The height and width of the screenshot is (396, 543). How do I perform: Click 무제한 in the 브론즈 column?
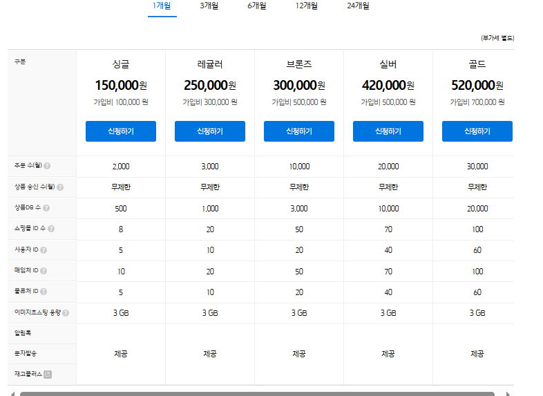299,187
